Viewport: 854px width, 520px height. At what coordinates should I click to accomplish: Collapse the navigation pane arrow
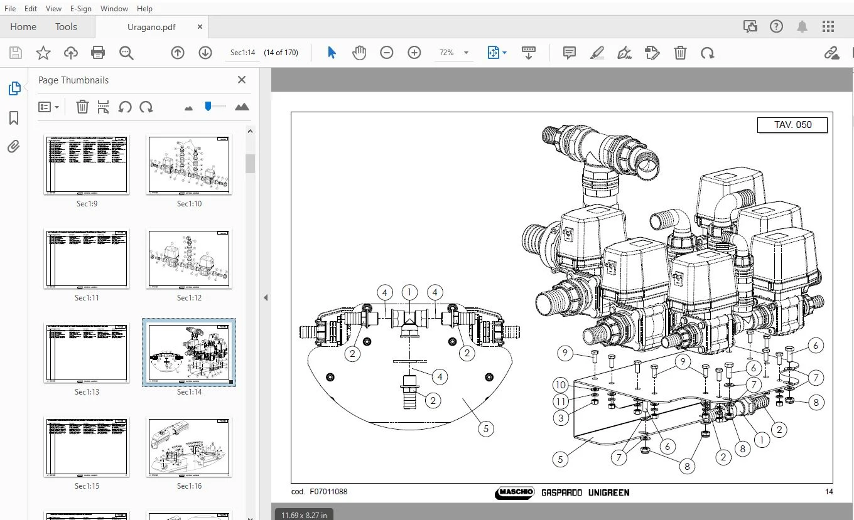point(266,297)
